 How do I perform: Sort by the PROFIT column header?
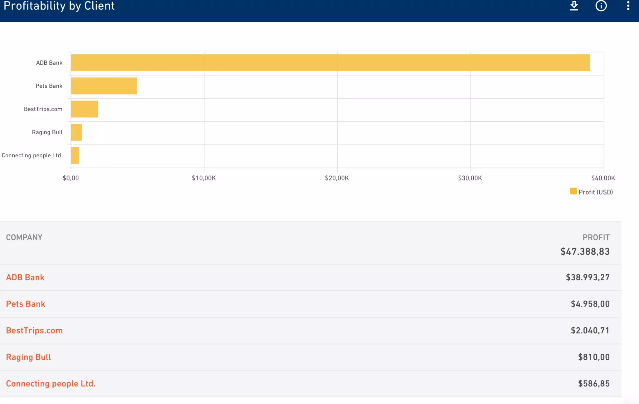pos(596,237)
